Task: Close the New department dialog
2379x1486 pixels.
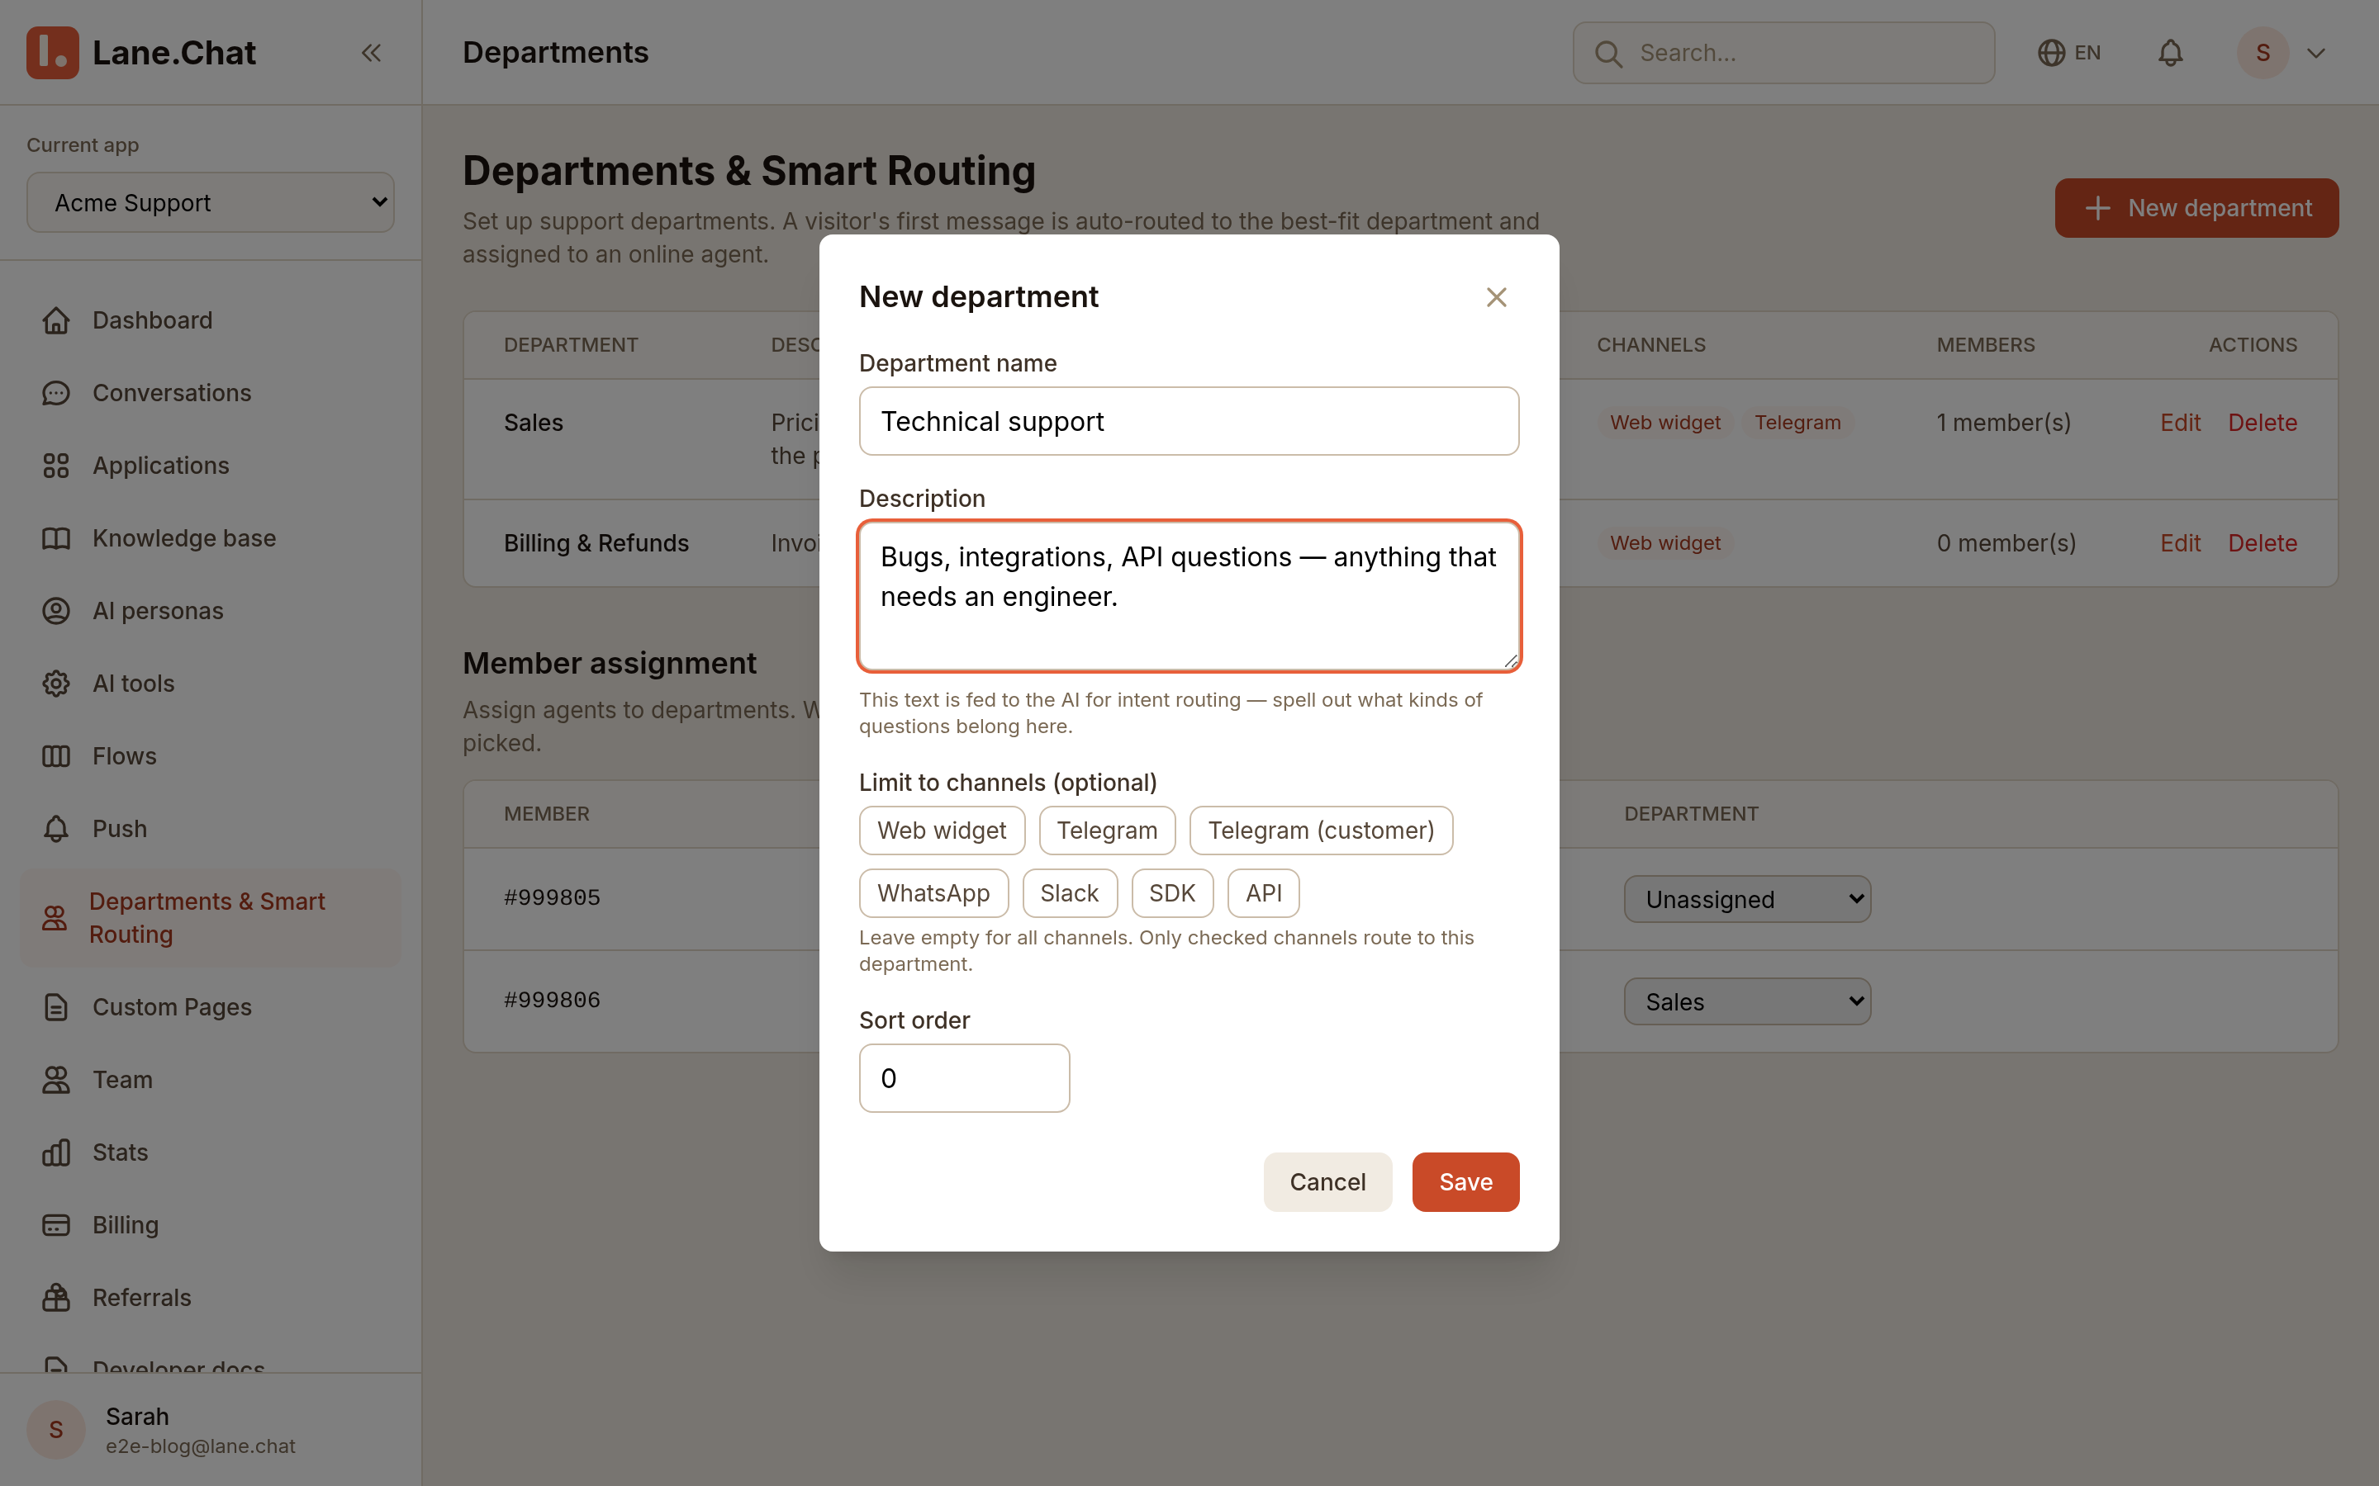Action: click(1496, 297)
